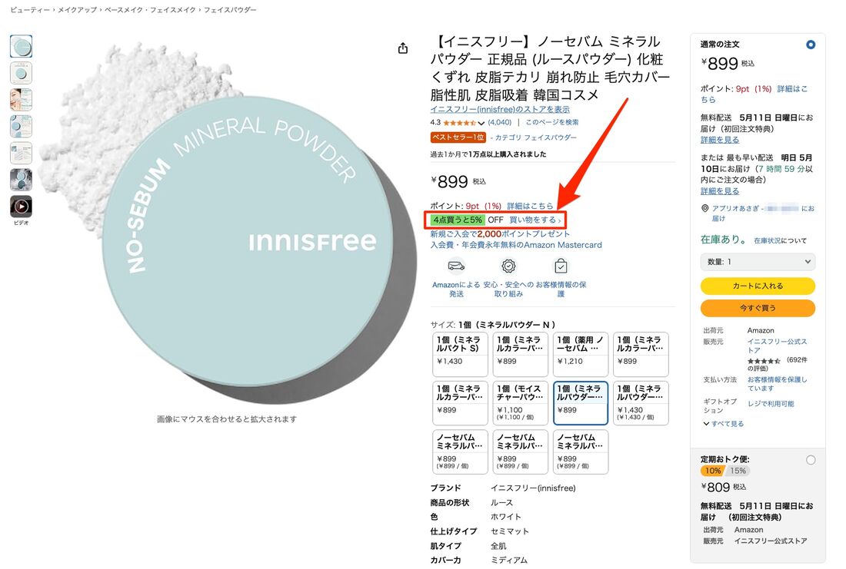Image resolution: width=846 pixels, height=569 pixels.
Task: Open 詳細を見る under the 5月11日 free delivery
Action: 720,140
